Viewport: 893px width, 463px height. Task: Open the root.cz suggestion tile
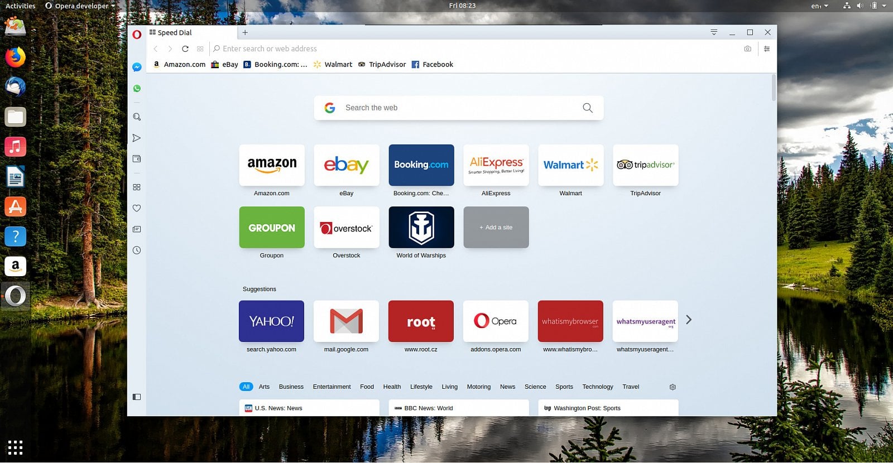tap(421, 321)
